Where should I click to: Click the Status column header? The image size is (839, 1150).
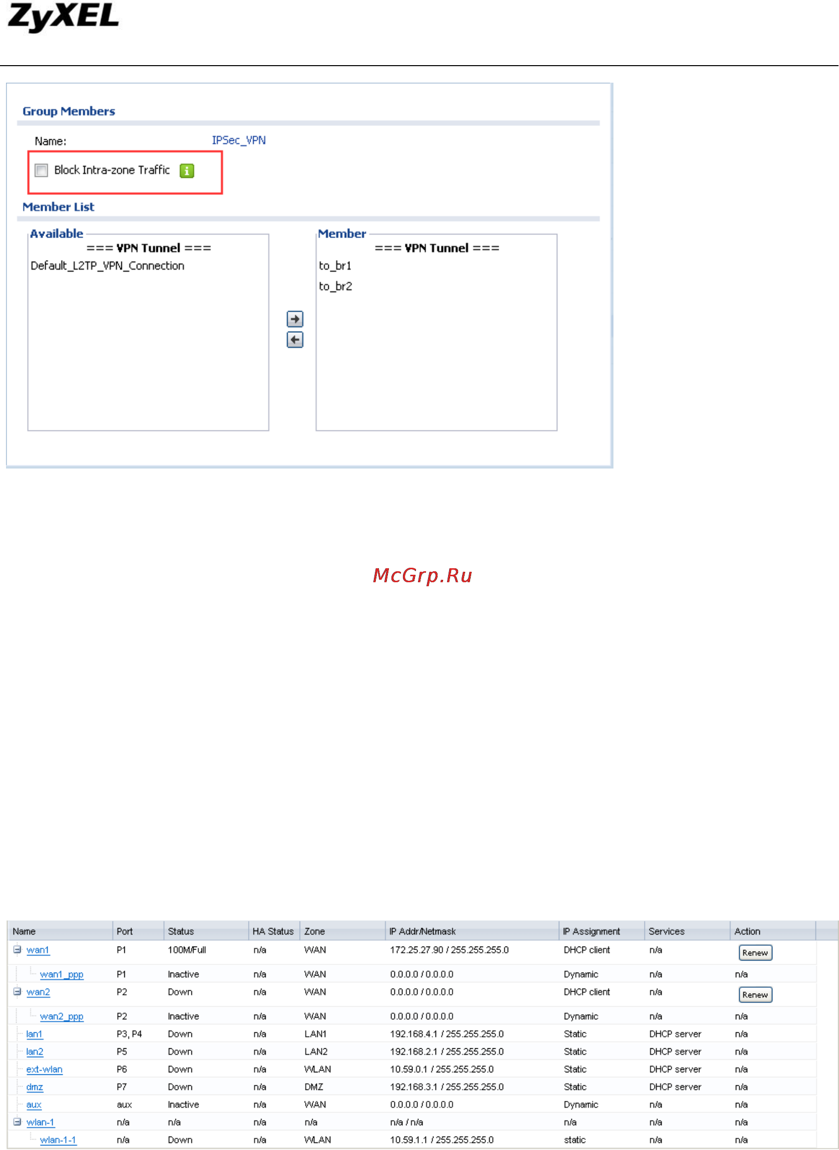pyautogui.click(x=206, y=931)
